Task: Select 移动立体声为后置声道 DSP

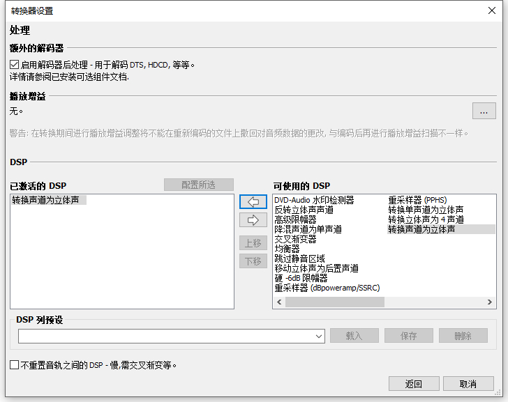Action: click(x=317, y=268)
